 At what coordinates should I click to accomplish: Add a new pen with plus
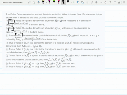[x=74, y=2]
